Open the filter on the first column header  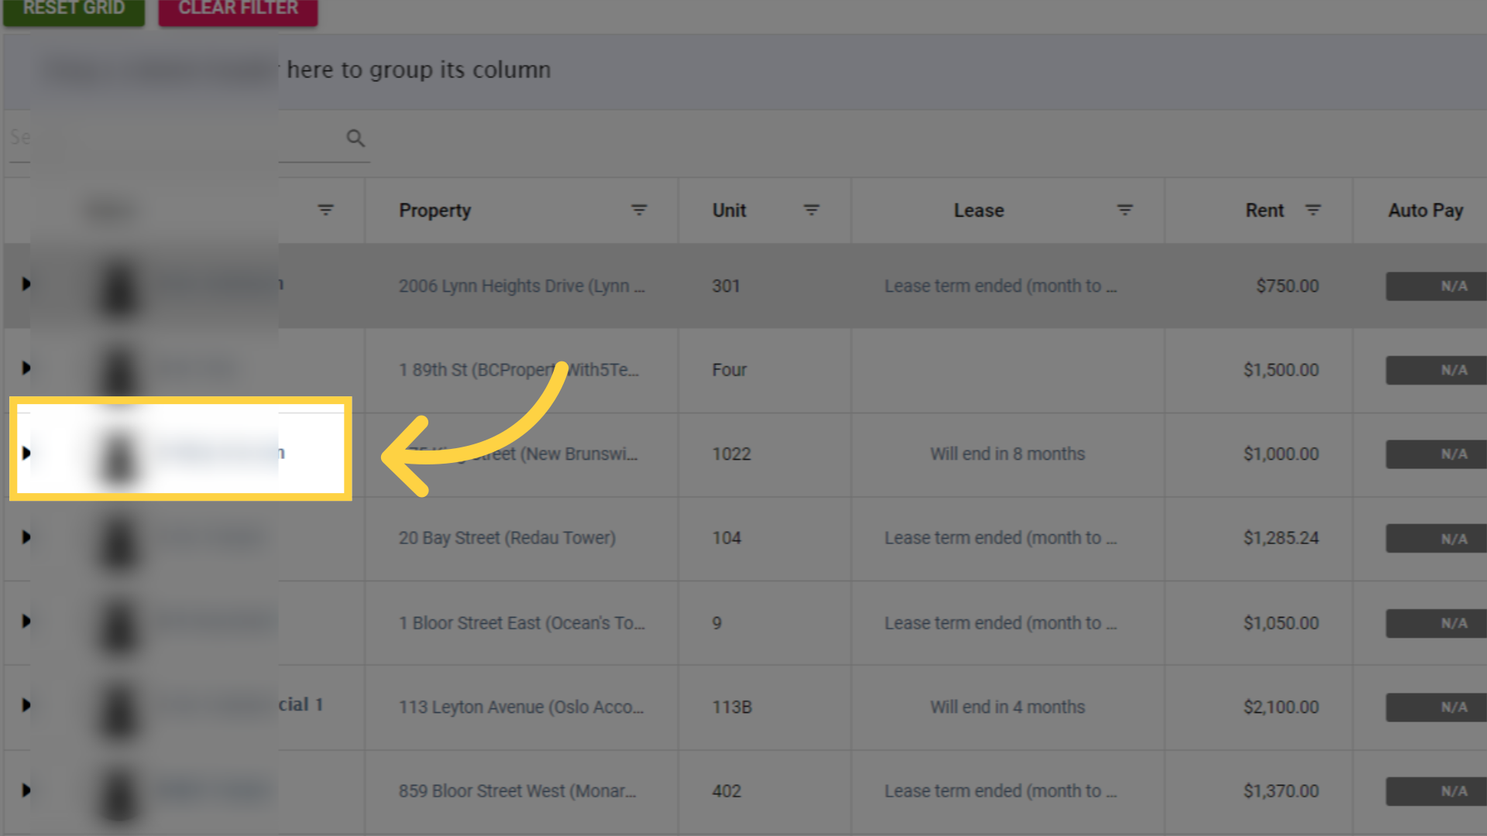pyautogui.click(x=325, y=210)
